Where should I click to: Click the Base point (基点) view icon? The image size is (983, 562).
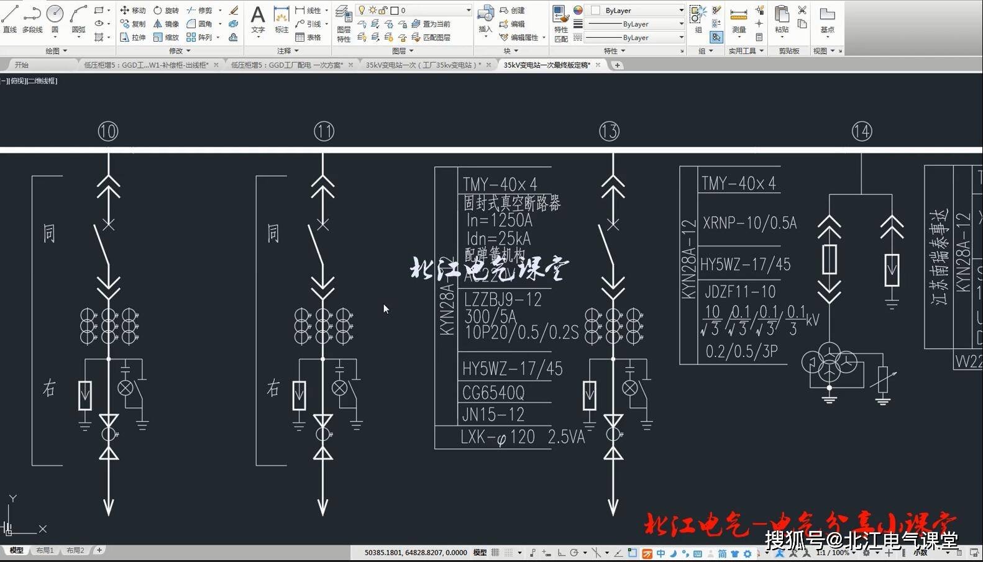click(x=827, y=20)
